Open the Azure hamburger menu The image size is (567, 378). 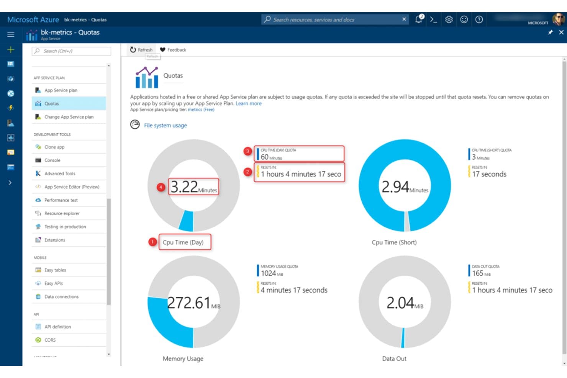(11, 34)
